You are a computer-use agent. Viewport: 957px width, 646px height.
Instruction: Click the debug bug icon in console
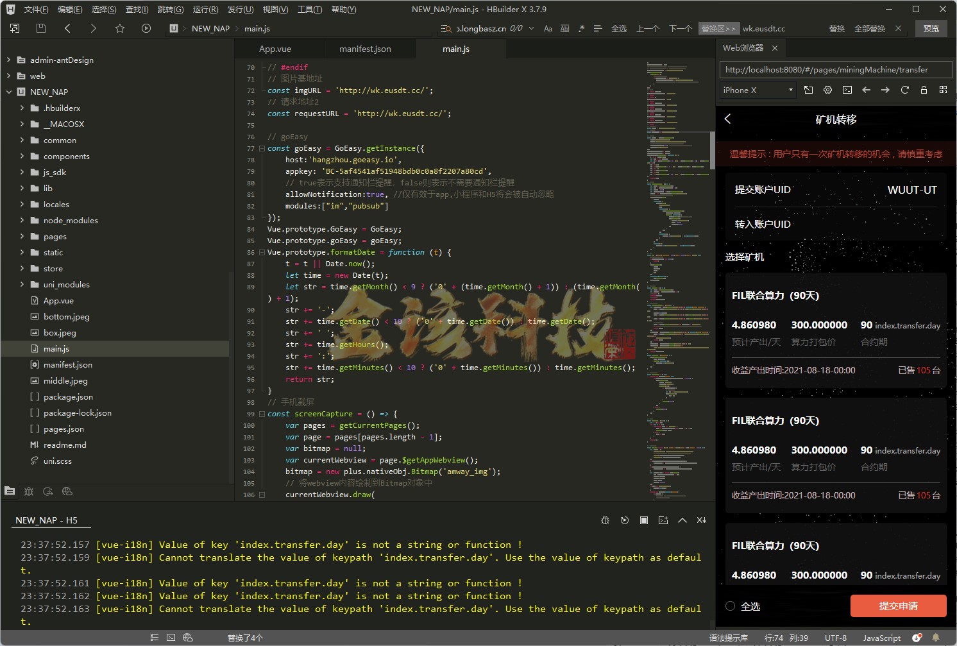(605, 520)
